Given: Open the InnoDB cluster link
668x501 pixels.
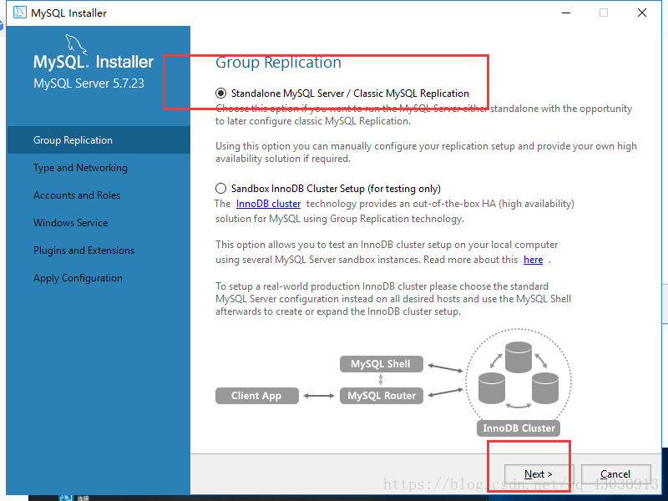Looking at the screenshot, I should tap(268, 204).
